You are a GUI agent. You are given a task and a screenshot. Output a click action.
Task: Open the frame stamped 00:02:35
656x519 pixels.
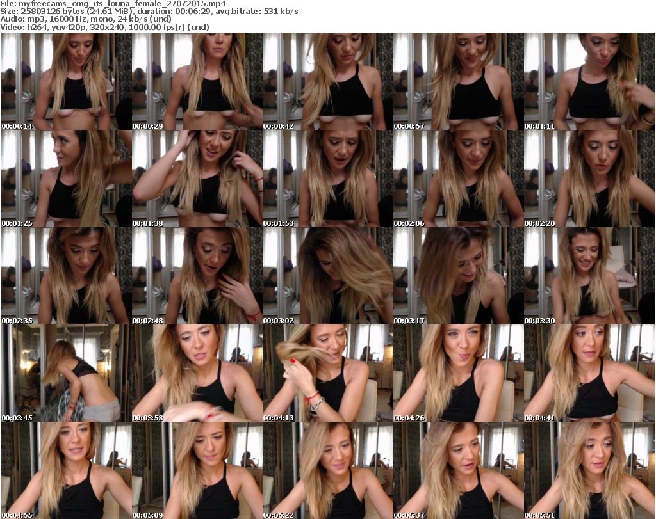click(x=67, y=276)
